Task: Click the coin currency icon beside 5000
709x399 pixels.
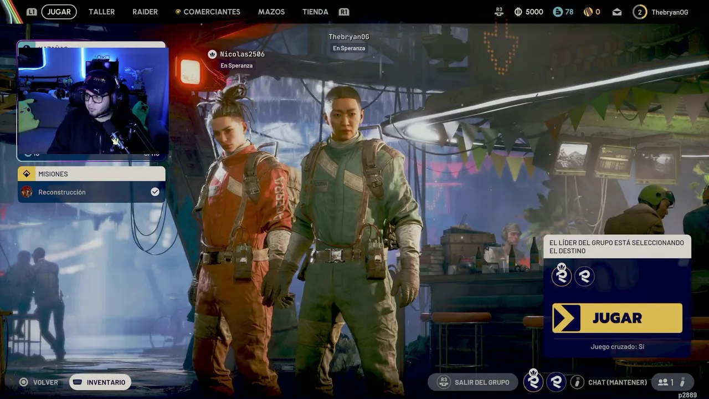Action: [518, 12]
